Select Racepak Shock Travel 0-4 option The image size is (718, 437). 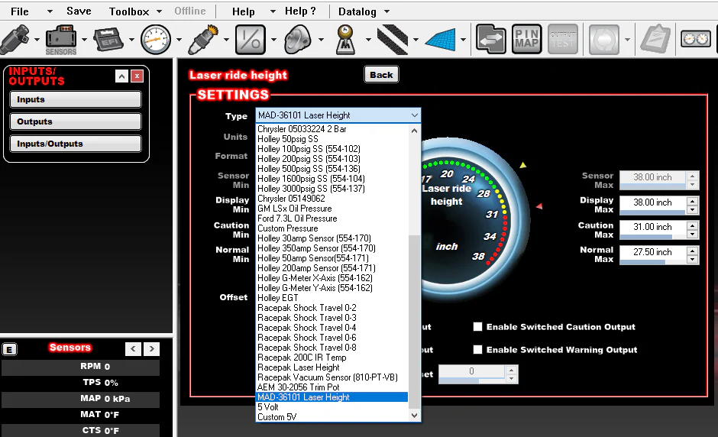point(306,328)
